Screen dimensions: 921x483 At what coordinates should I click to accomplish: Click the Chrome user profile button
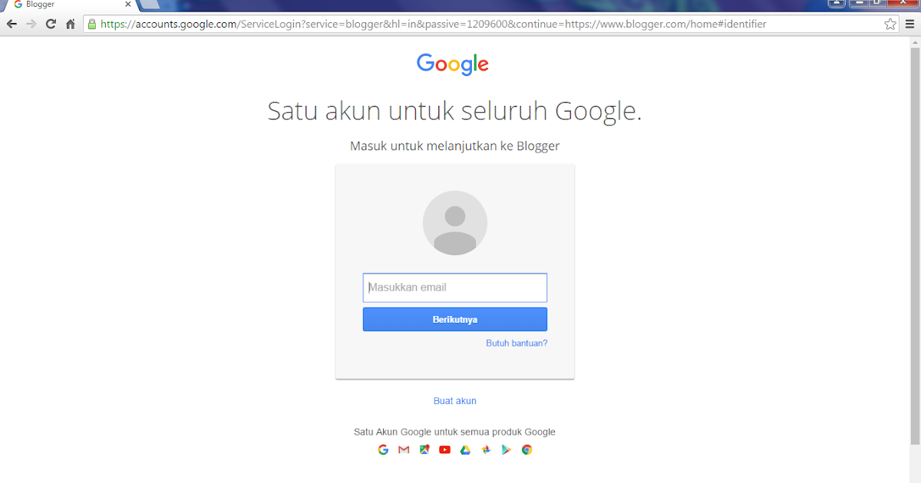[x=837, y=3]
